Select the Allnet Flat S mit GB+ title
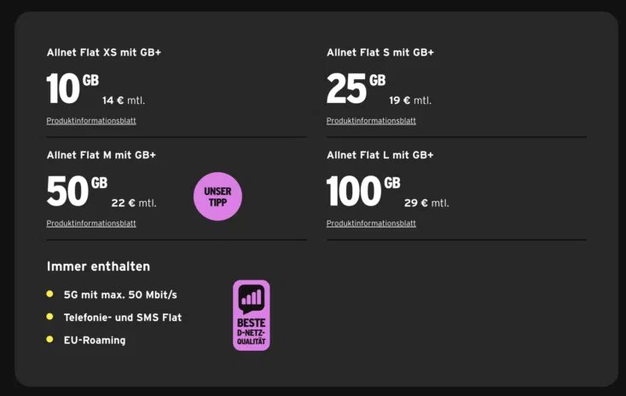This screenshot has width=626, height=396. [380, 52]
